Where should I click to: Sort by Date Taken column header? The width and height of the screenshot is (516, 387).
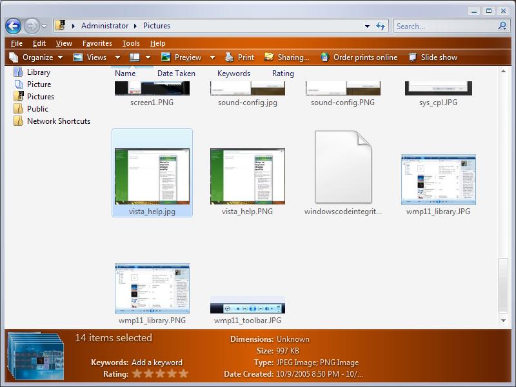tap(176, 74)
